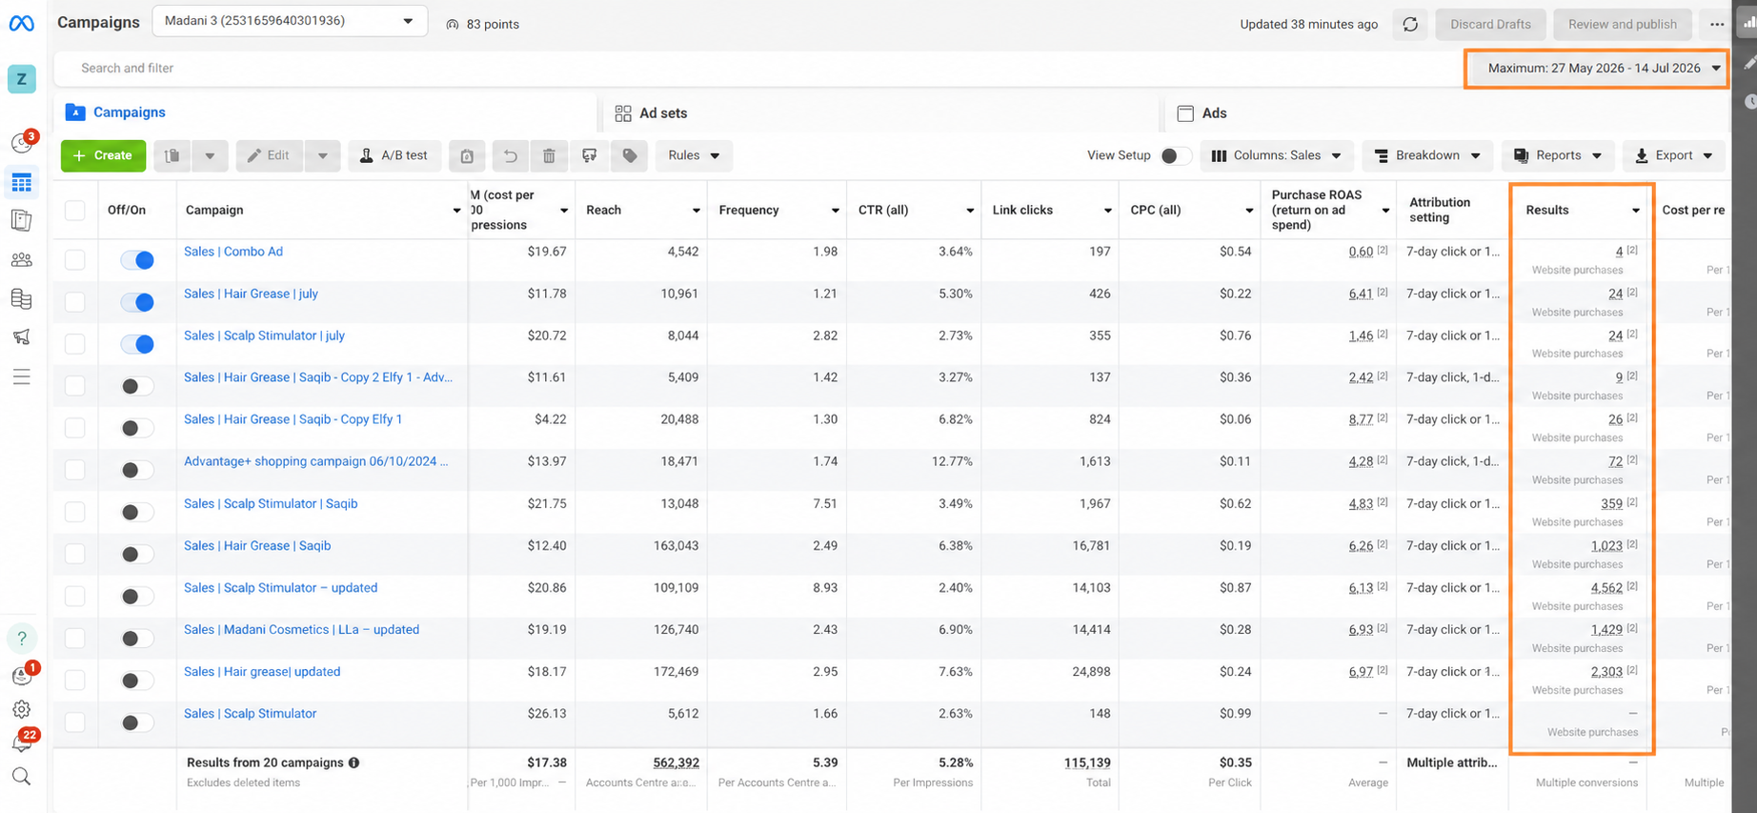The image size is (1757, 813).
Task: Open the Notifications bell with 22 badge
Action: 23,741
